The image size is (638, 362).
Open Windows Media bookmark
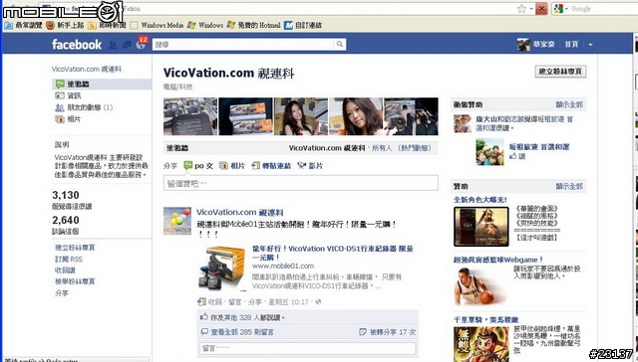click(x=157, y=25)
